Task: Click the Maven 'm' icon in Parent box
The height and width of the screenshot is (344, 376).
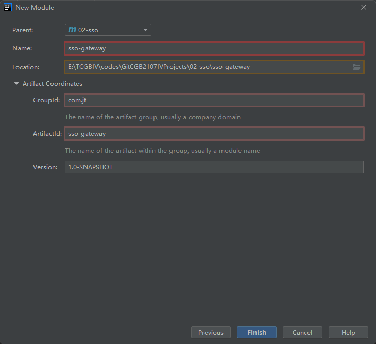Action: (72, 30)
